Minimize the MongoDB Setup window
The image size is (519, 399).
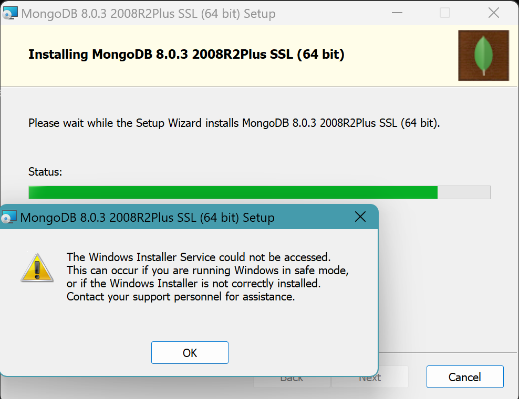(397, 13)
